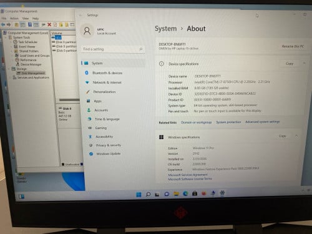Click the Device specifications info icon

(162, 64)
